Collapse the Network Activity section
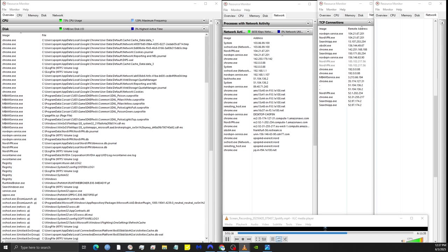The image size is (448, 252). point(308,32)
